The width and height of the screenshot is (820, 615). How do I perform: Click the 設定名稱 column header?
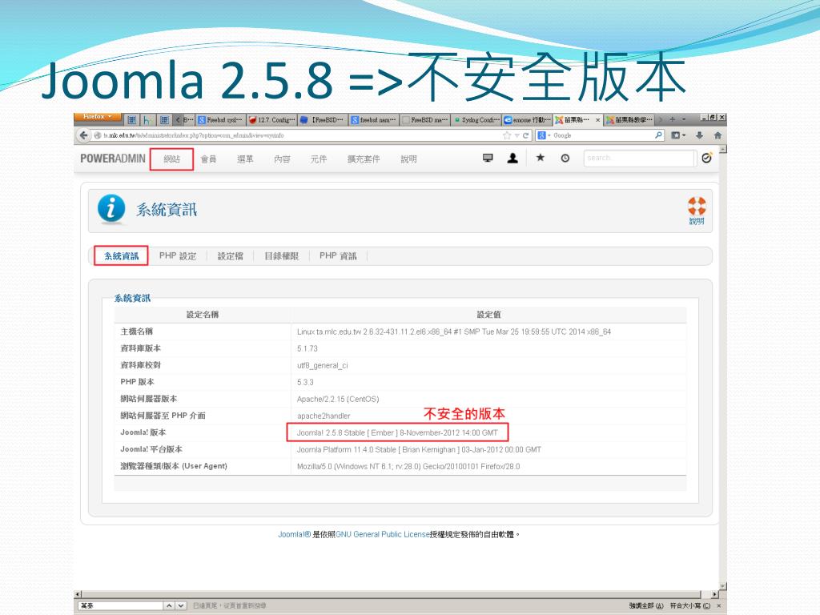click(203, 314)
